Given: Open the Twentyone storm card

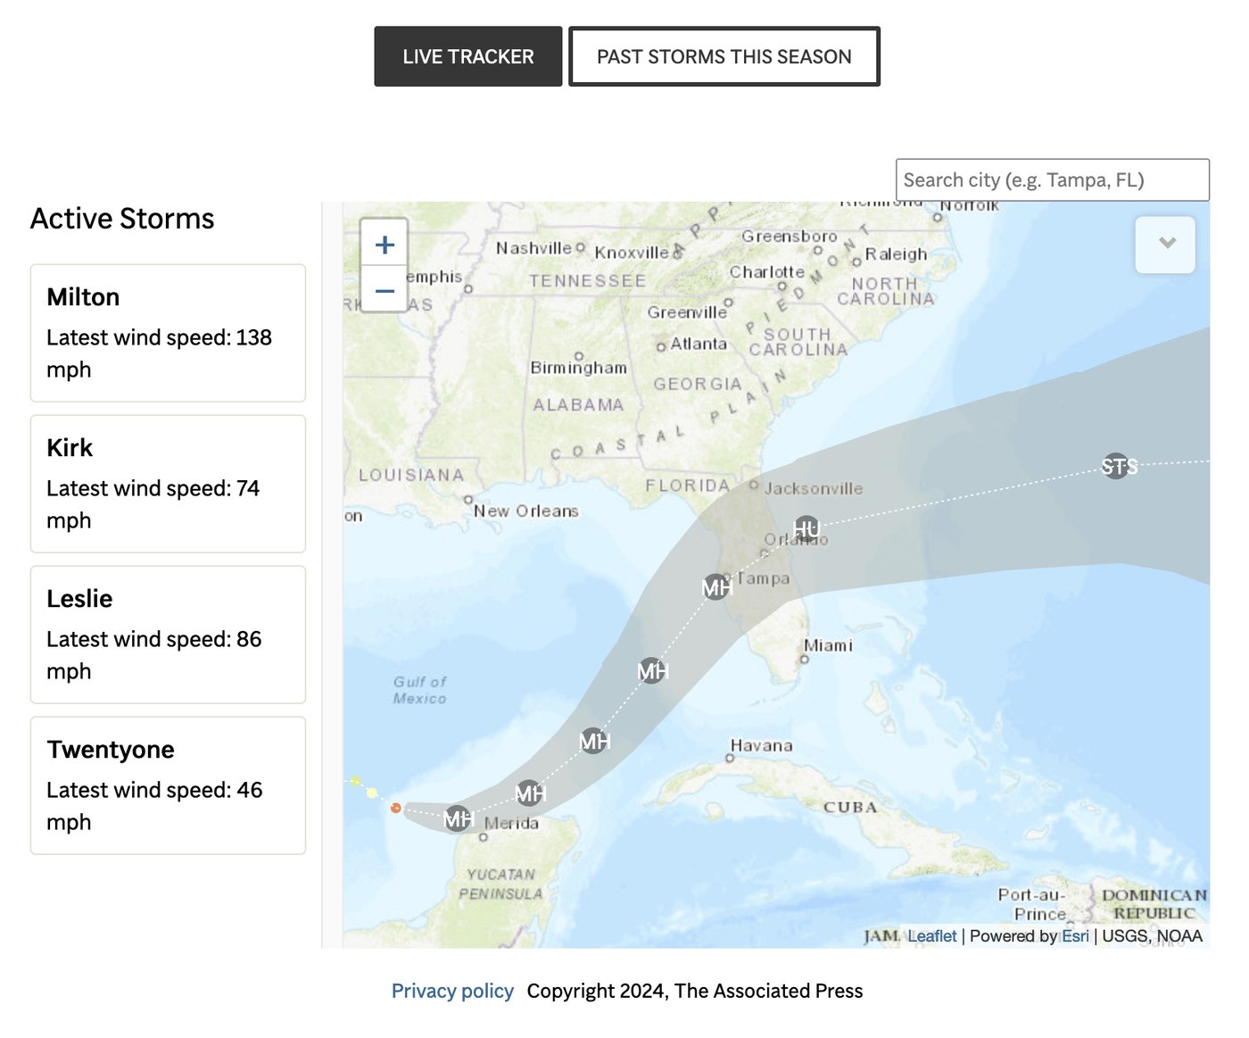Looking at the screenshot, I should click(x=168, y=785).
